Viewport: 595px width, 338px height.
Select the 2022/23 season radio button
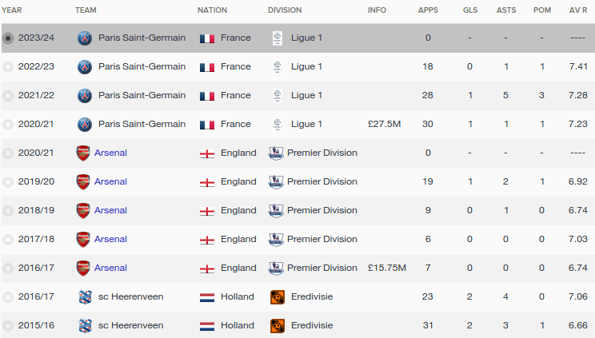[x=8, y=67]
